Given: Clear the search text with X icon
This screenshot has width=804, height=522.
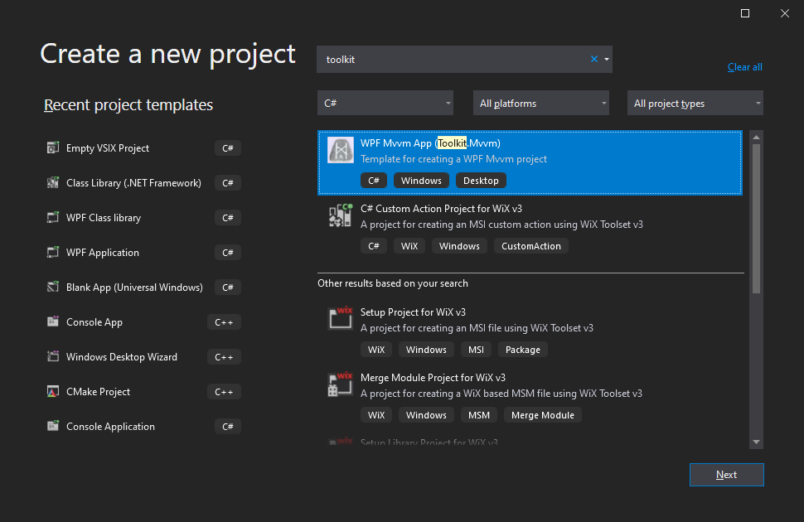Looking at the screenshot, I should point(593,59).
